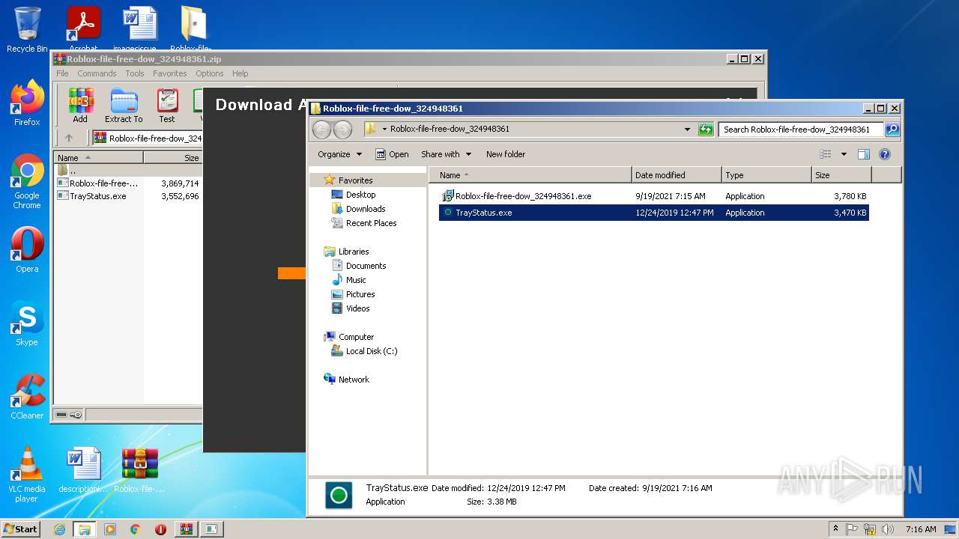Open the WinRAR Options menu

(x=209, y=73)
